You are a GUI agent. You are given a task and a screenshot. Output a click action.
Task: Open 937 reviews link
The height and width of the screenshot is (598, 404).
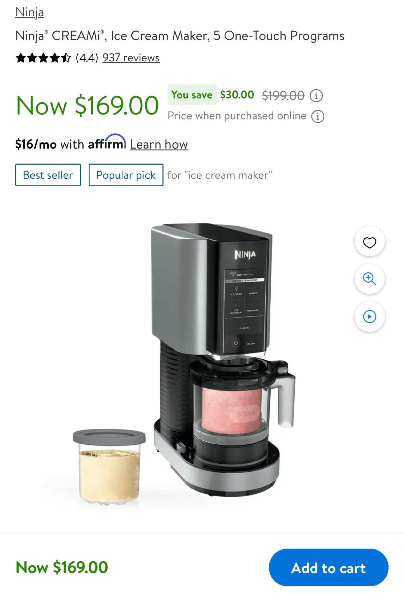coord(131,58)
